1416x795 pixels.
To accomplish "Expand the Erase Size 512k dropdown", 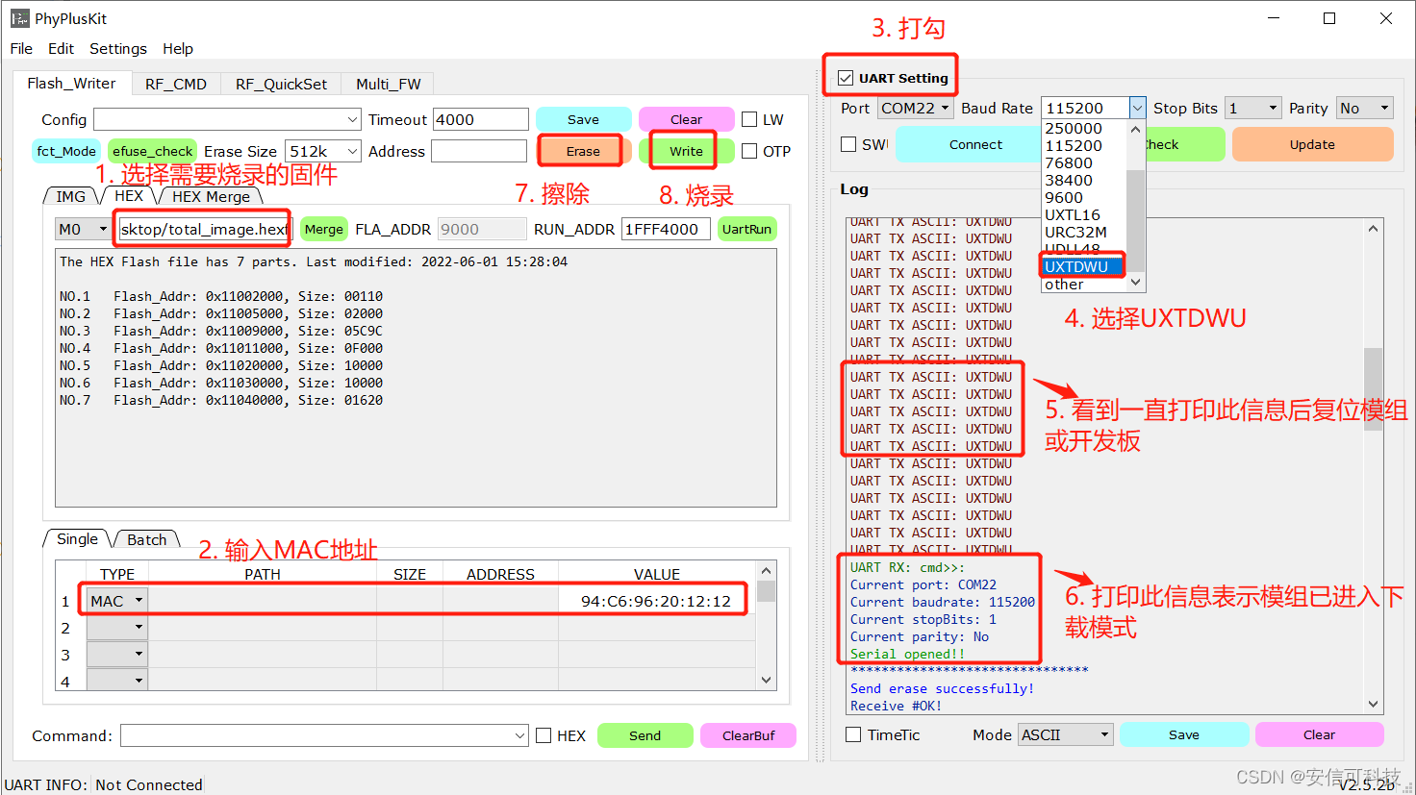I will (x=324, y=151).
